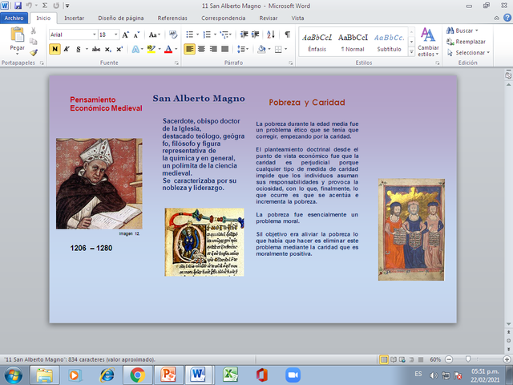Viewport: 513px width, 385px height.
Task: Center-align the paragraph text
Action: tap(201, 49)
